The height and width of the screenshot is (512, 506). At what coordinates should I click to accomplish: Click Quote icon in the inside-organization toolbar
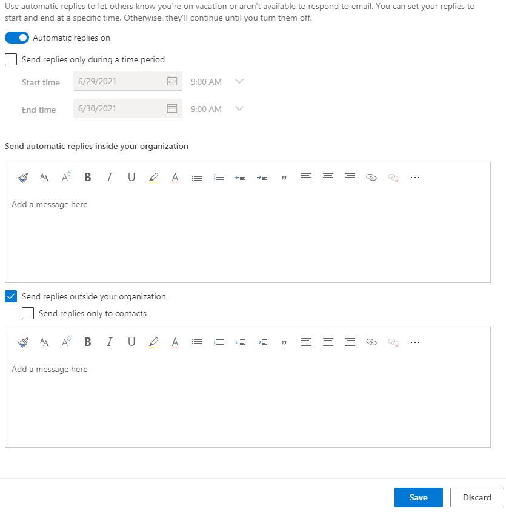coord(284,178)
